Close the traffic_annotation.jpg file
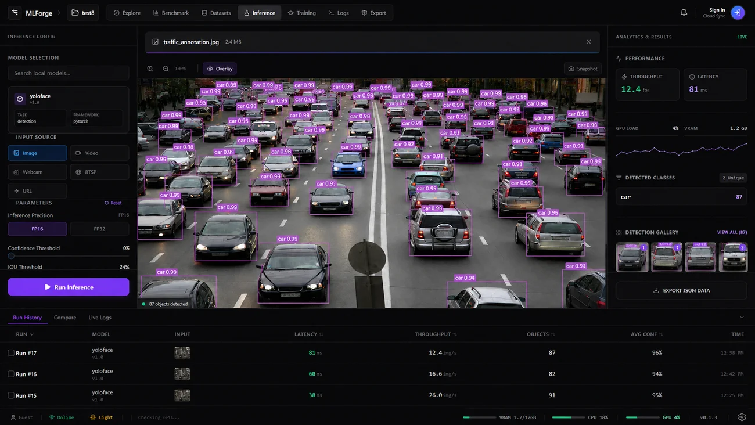755x425 pixels. point(588,42)
